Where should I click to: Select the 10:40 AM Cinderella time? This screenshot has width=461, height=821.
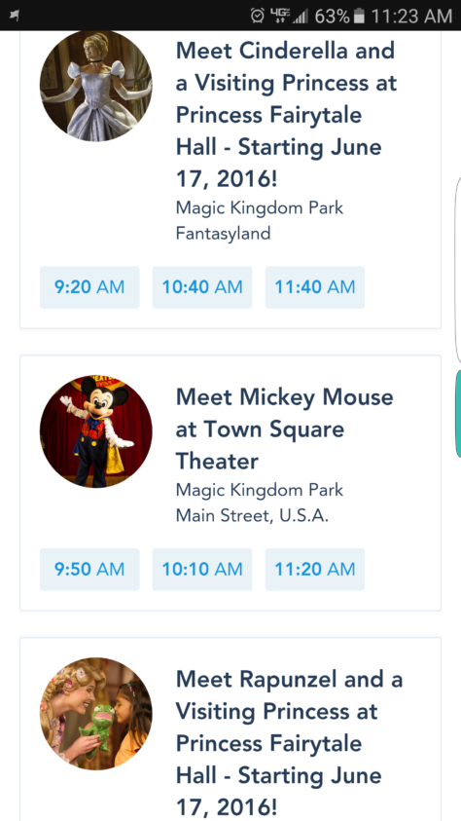202,287
